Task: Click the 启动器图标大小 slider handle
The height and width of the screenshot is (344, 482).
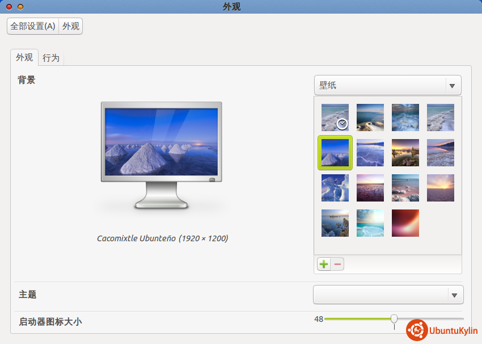Action: tap(394, 319)
